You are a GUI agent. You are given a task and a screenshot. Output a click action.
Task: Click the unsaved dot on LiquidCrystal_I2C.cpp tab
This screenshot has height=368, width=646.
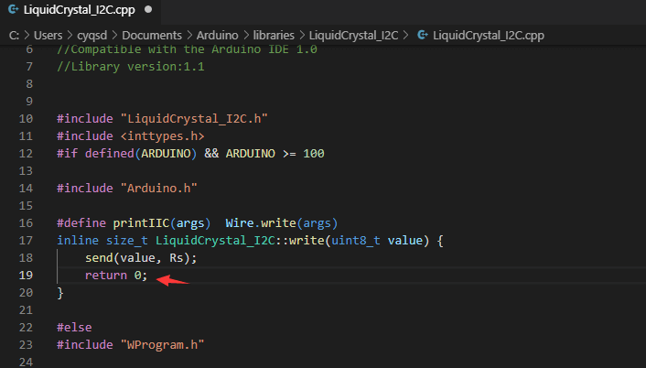(x=148, y=9)
